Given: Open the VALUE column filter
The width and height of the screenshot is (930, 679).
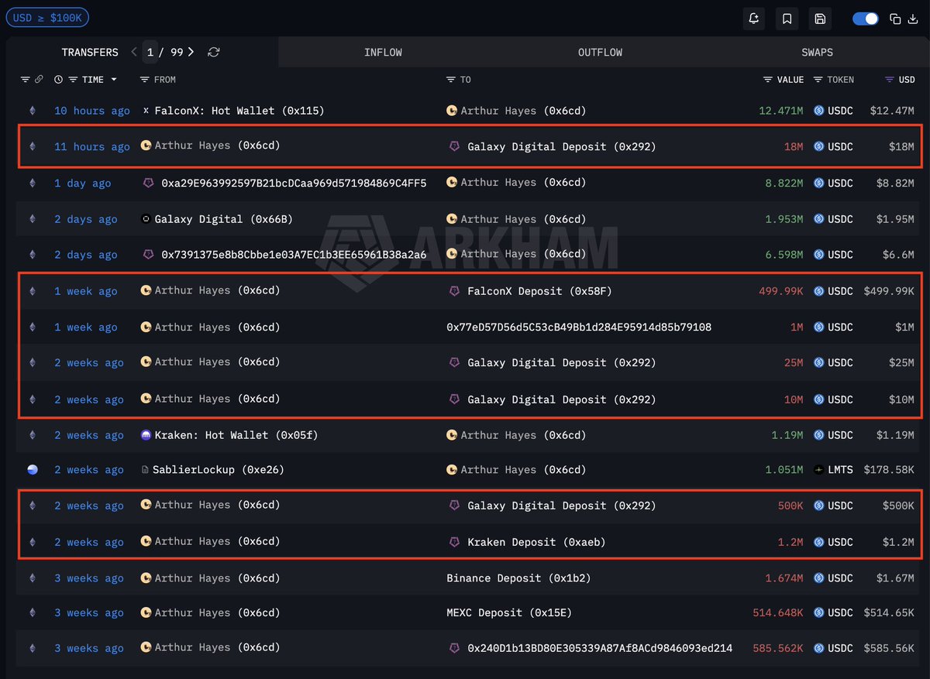Looking at the screenshot, I should pos(768,80).
